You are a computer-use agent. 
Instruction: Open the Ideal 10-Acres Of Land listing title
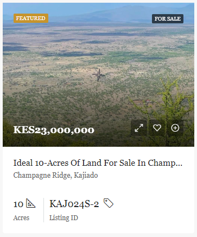[98, 163]
